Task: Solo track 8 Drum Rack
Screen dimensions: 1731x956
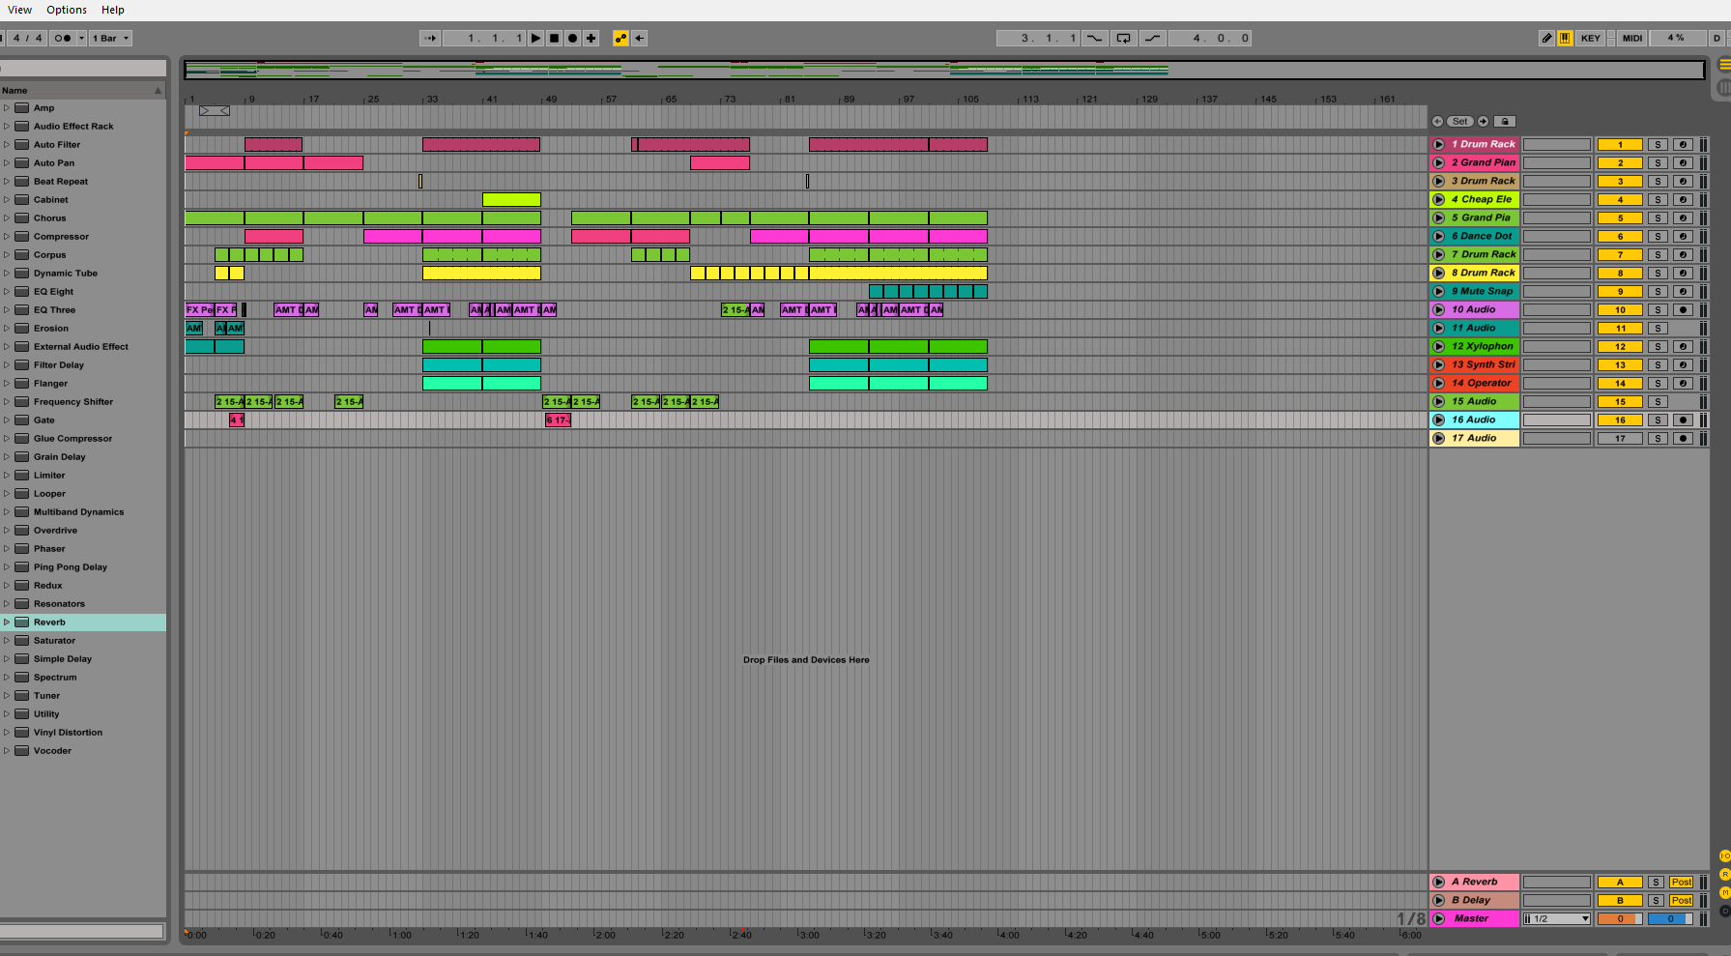Action: click(1658, 274)
